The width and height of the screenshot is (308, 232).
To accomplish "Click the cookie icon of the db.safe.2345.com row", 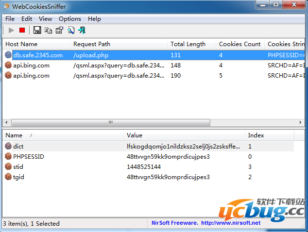I will click(8, 55).
